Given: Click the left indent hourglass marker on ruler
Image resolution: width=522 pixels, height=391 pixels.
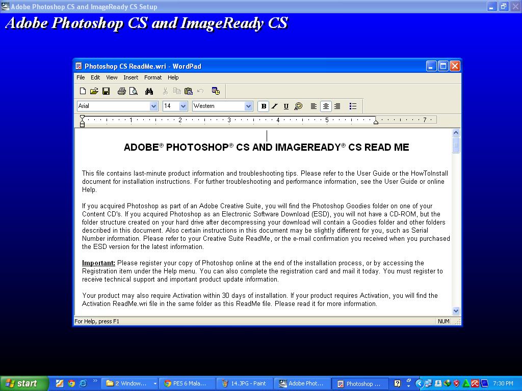Looking at the screenshot, I should [82, 121].
